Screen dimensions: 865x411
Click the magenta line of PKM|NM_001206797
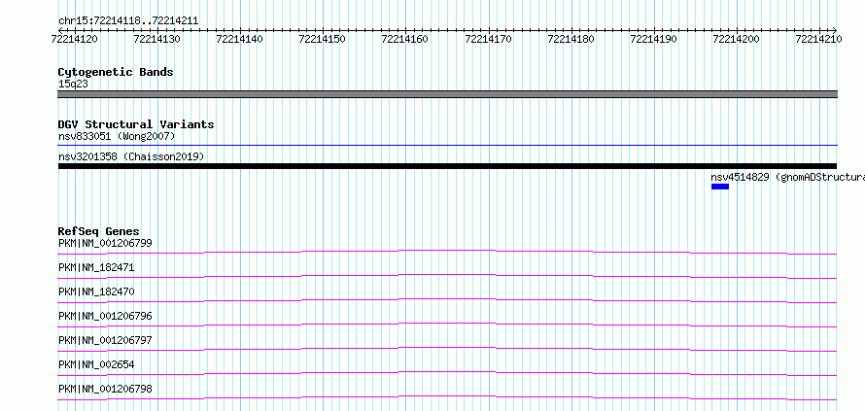click(447, 349)
